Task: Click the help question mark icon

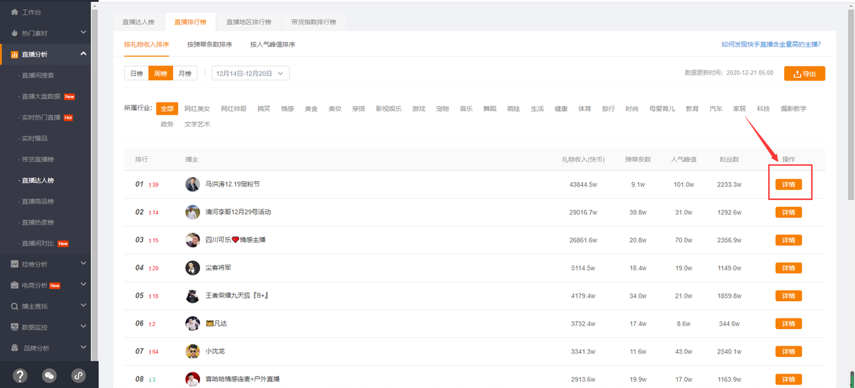Action: (20, 375)
